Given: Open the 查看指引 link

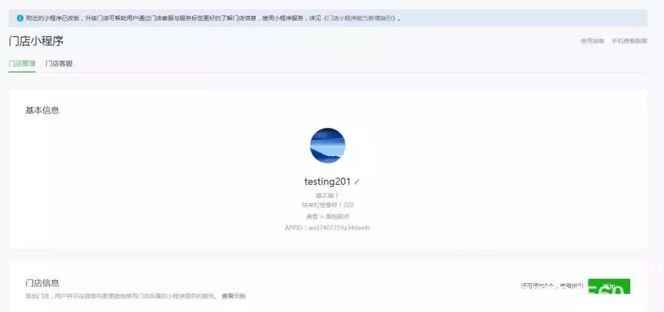Looking at the screenshot, I should pos(571,286).
